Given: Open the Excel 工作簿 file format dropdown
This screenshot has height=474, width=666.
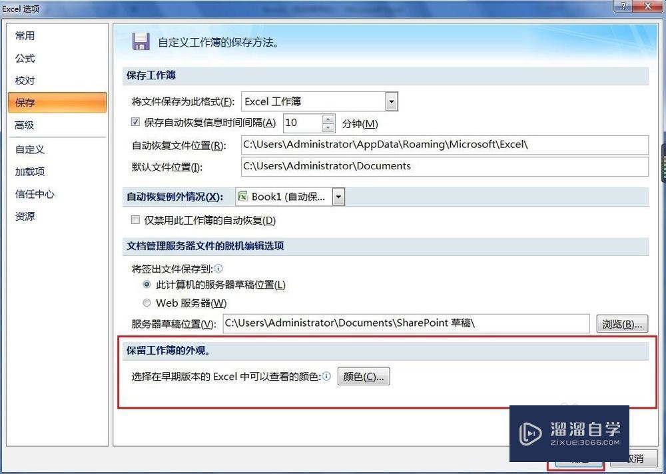Looking at the screenshot, I should [391, 101].
